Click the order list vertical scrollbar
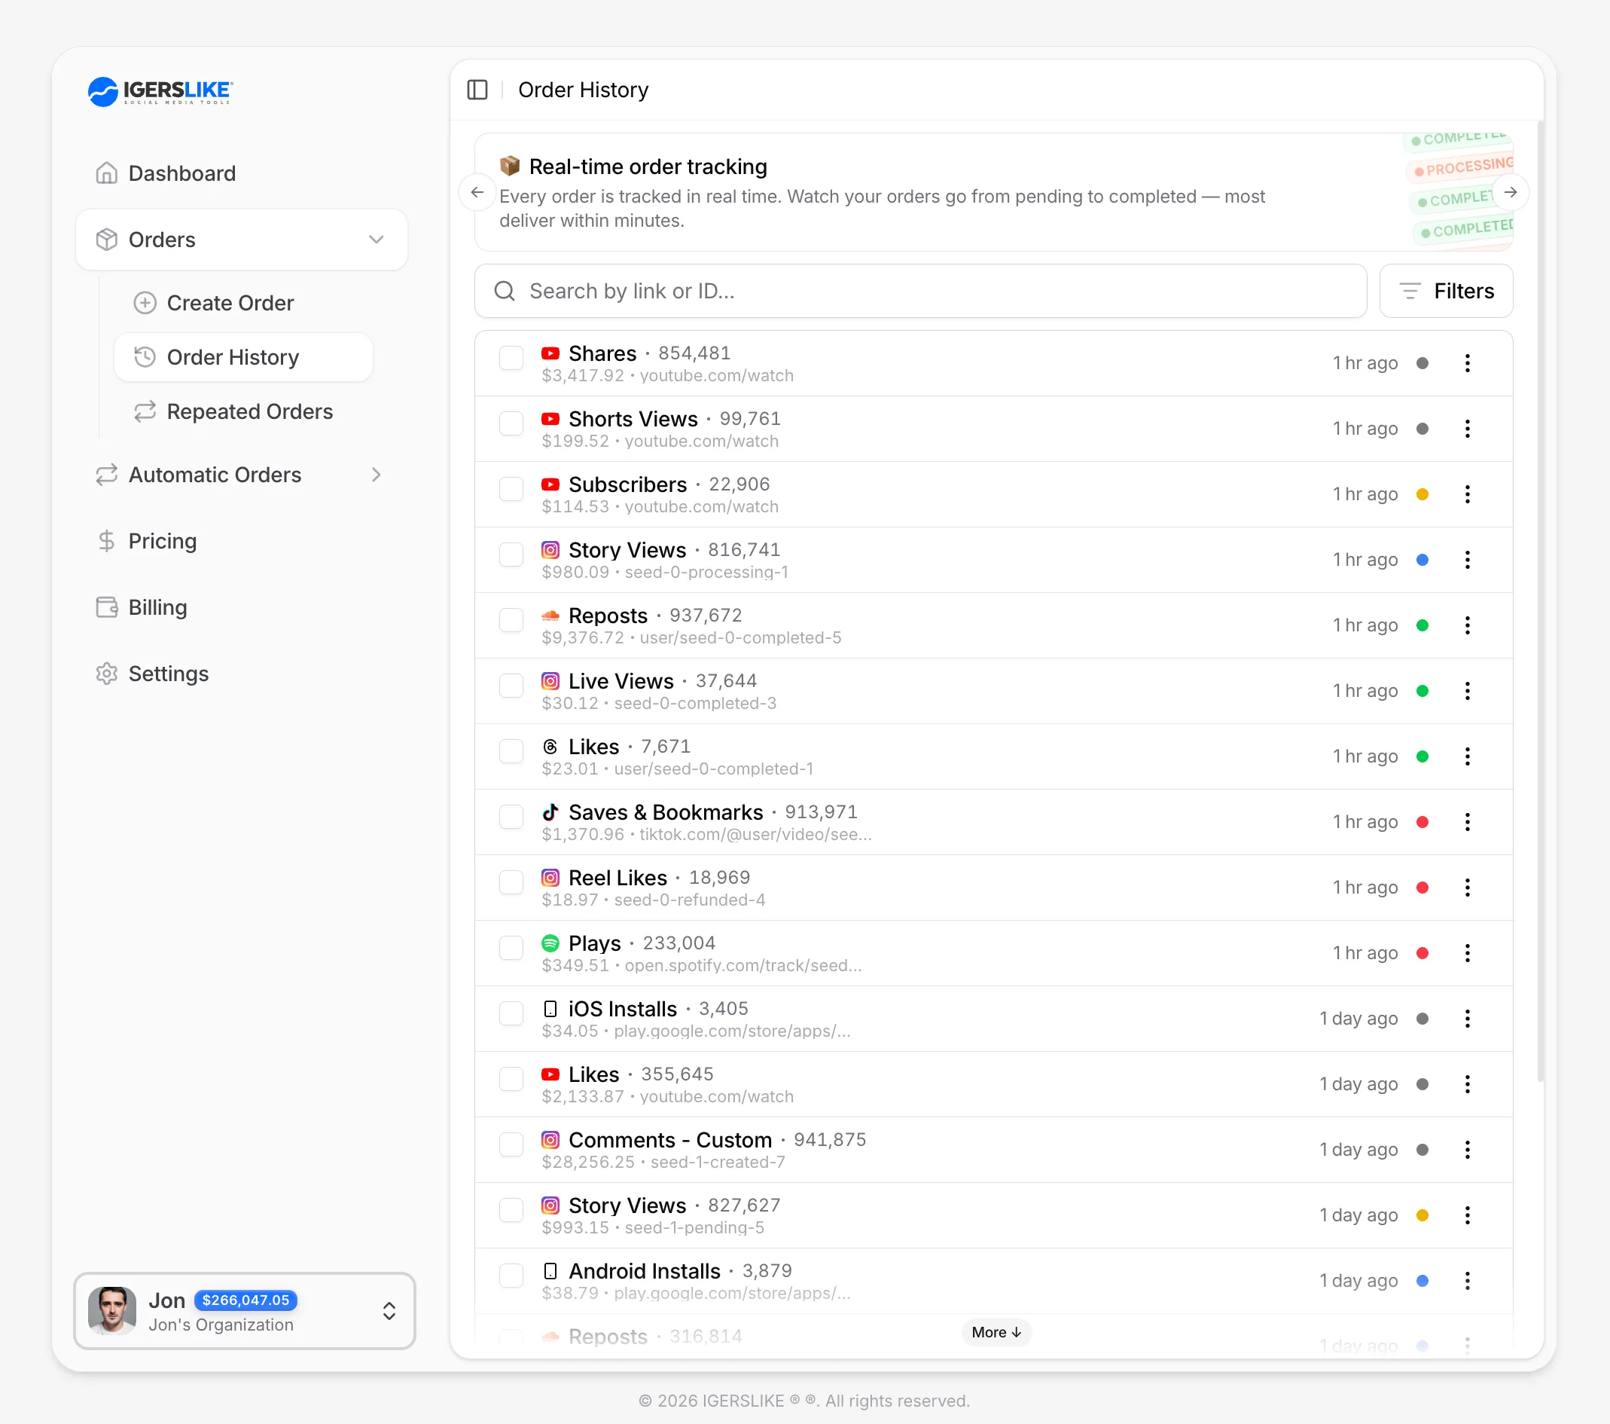Screen dimensions: 1610x1424 (1540, 601)
